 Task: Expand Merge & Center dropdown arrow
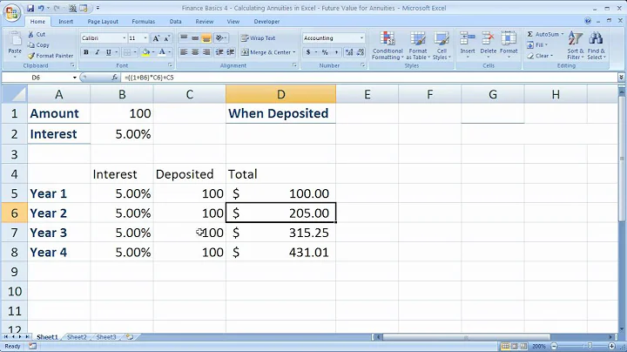pyautogui.click(x=294, y=52)
